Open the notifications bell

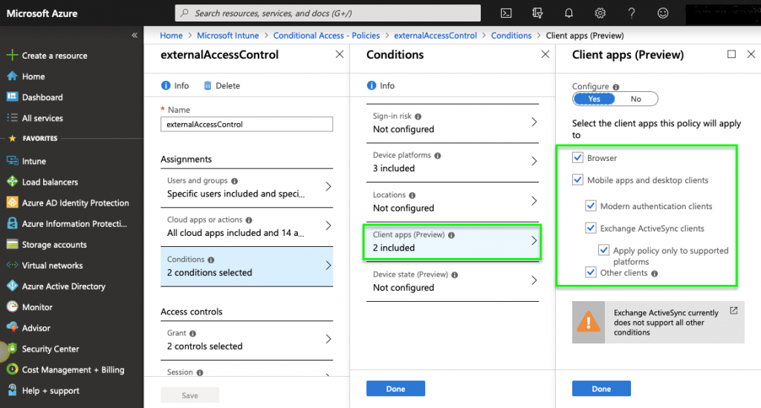point(569,13)
